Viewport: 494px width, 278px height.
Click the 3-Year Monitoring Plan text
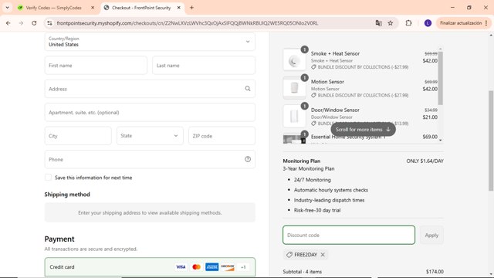[309, 168]
